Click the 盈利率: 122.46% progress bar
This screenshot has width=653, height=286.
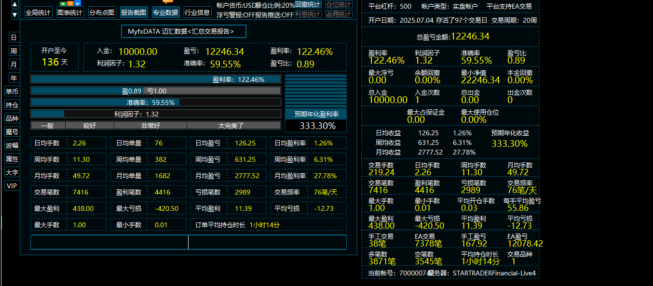(155, 79)
